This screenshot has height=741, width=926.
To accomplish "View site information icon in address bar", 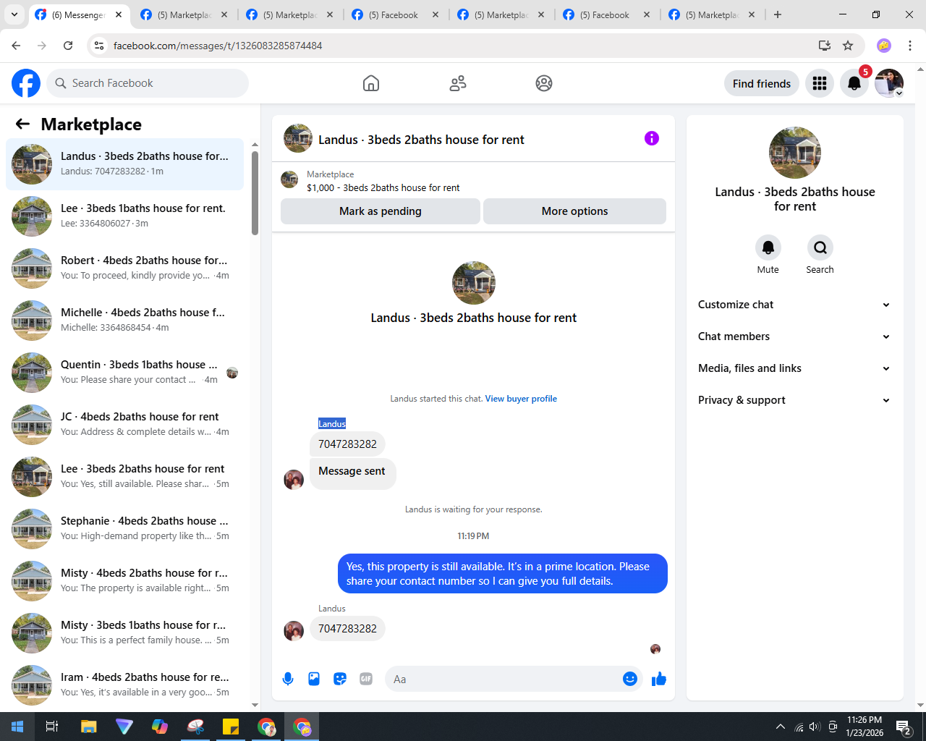I will point(99,46).
